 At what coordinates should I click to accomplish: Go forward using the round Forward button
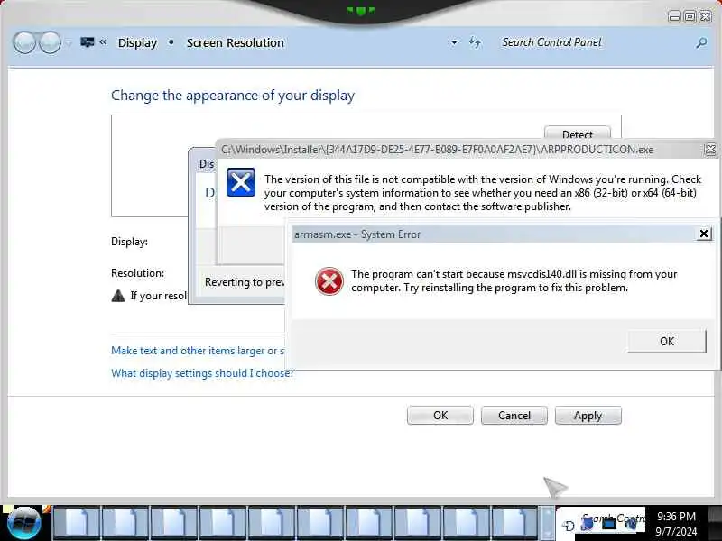pos(50,43)
